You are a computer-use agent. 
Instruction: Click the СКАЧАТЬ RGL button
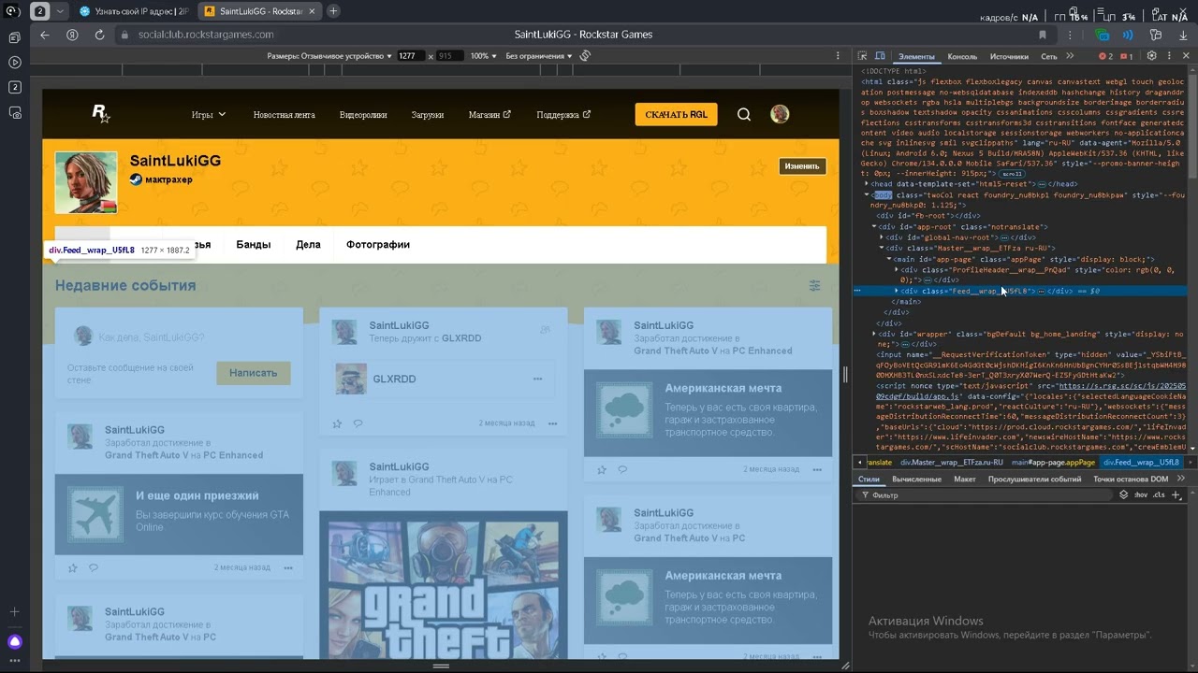676,114
